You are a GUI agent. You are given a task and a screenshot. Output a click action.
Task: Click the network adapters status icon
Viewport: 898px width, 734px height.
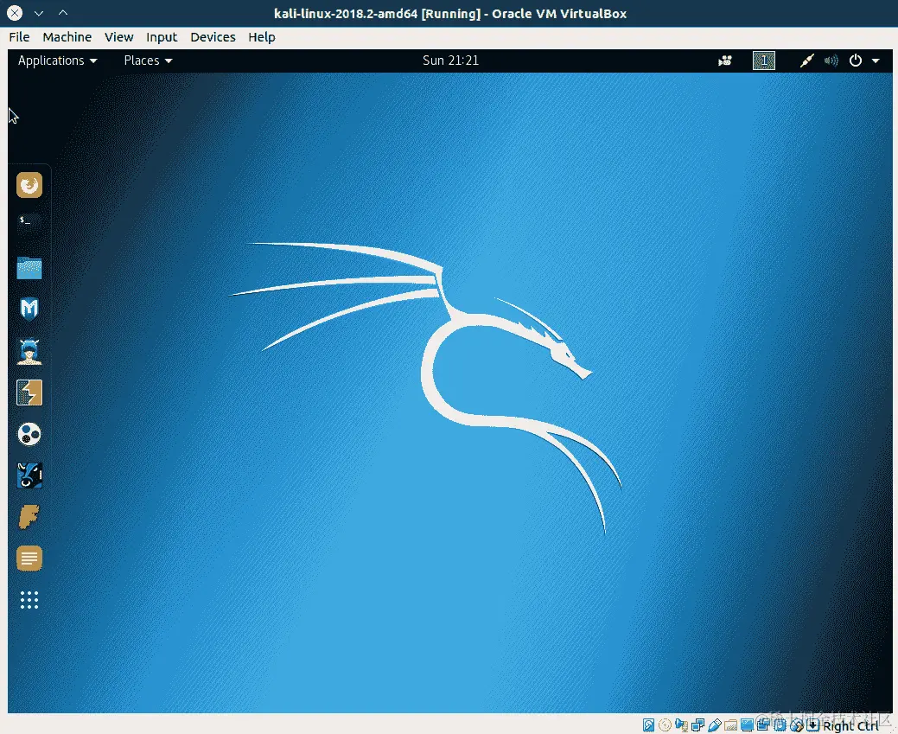click(x=697, y=725)
